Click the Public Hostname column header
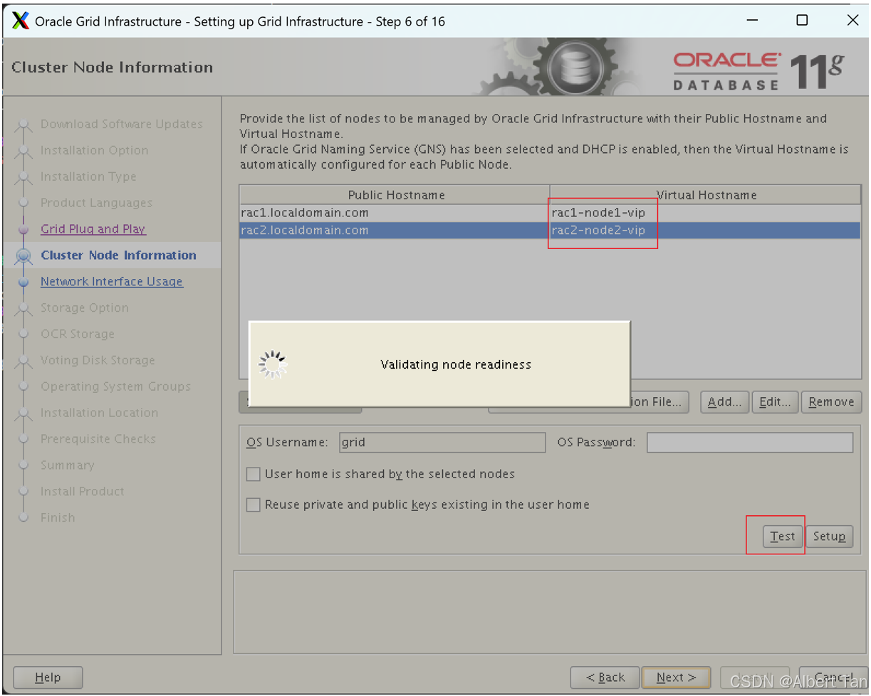The image size is (871, 696). [x=396, y=195]
